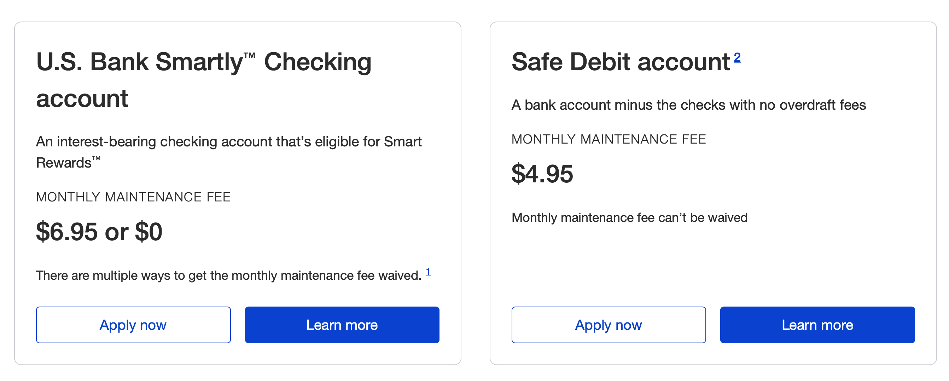Select the text Monthly maintenance fee can't be waived
Image resolution: width=949 pixels, height=381 pixels.
pyautogui.click(x=629, y=218)
